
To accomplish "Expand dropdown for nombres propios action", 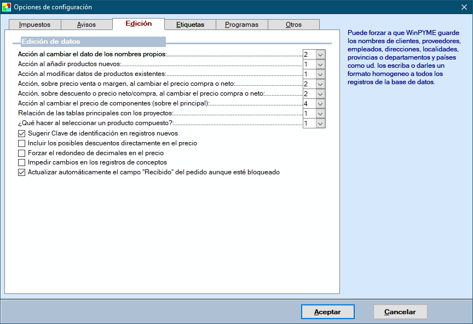I will [x=320, y=55].
